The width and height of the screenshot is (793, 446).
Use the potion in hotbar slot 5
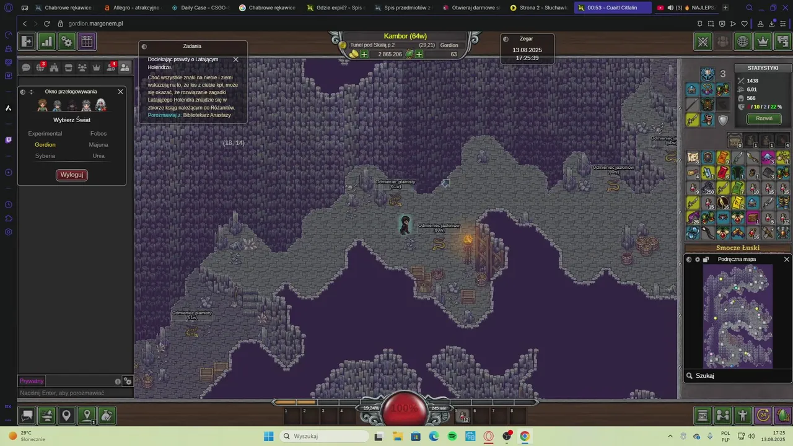point(464,417)
